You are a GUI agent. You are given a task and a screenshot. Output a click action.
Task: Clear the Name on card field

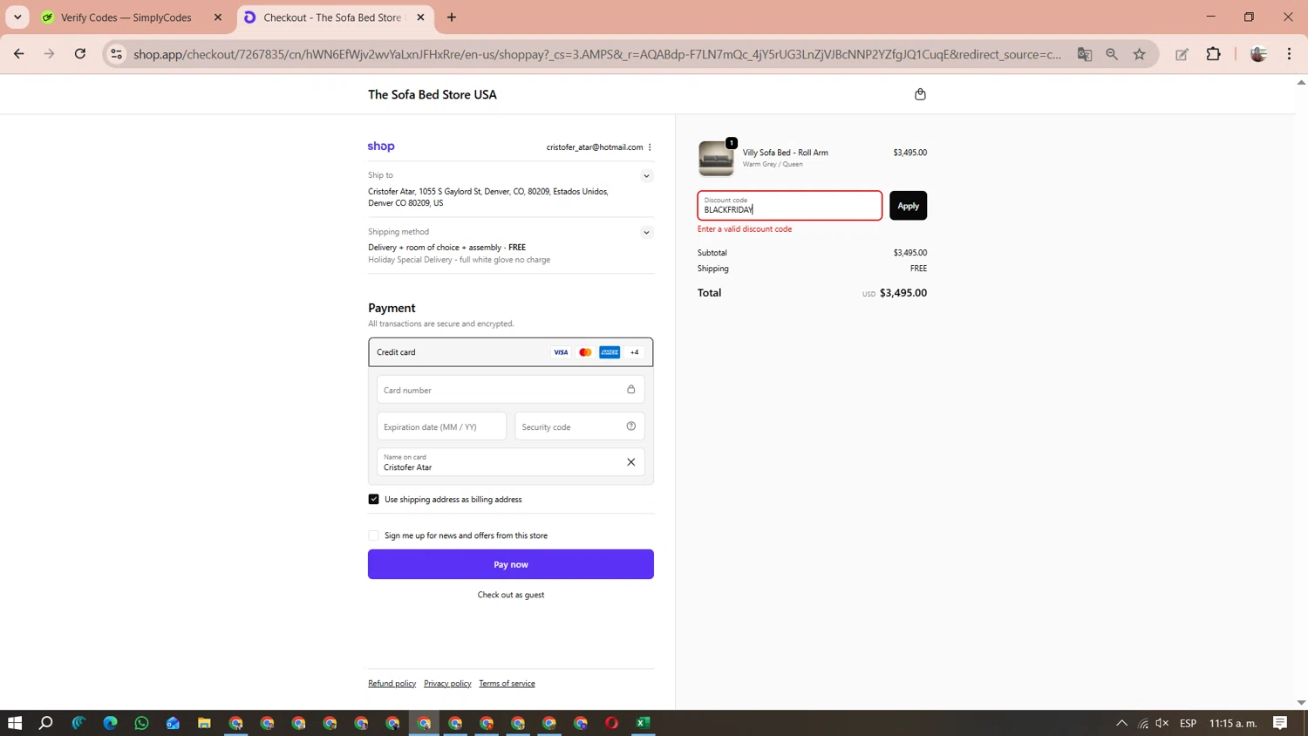631,462
